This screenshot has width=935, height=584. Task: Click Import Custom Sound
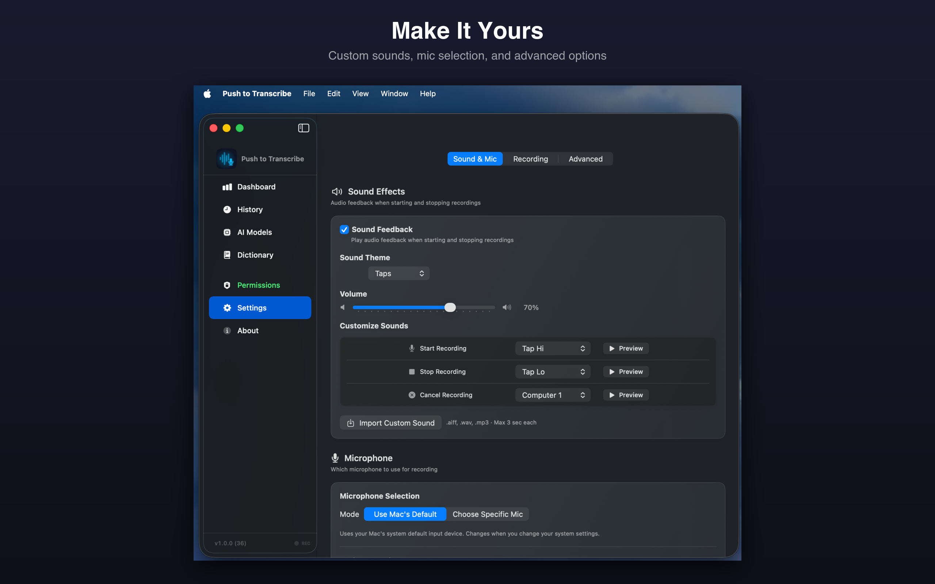pyautogui.click(x=390, y=423)
